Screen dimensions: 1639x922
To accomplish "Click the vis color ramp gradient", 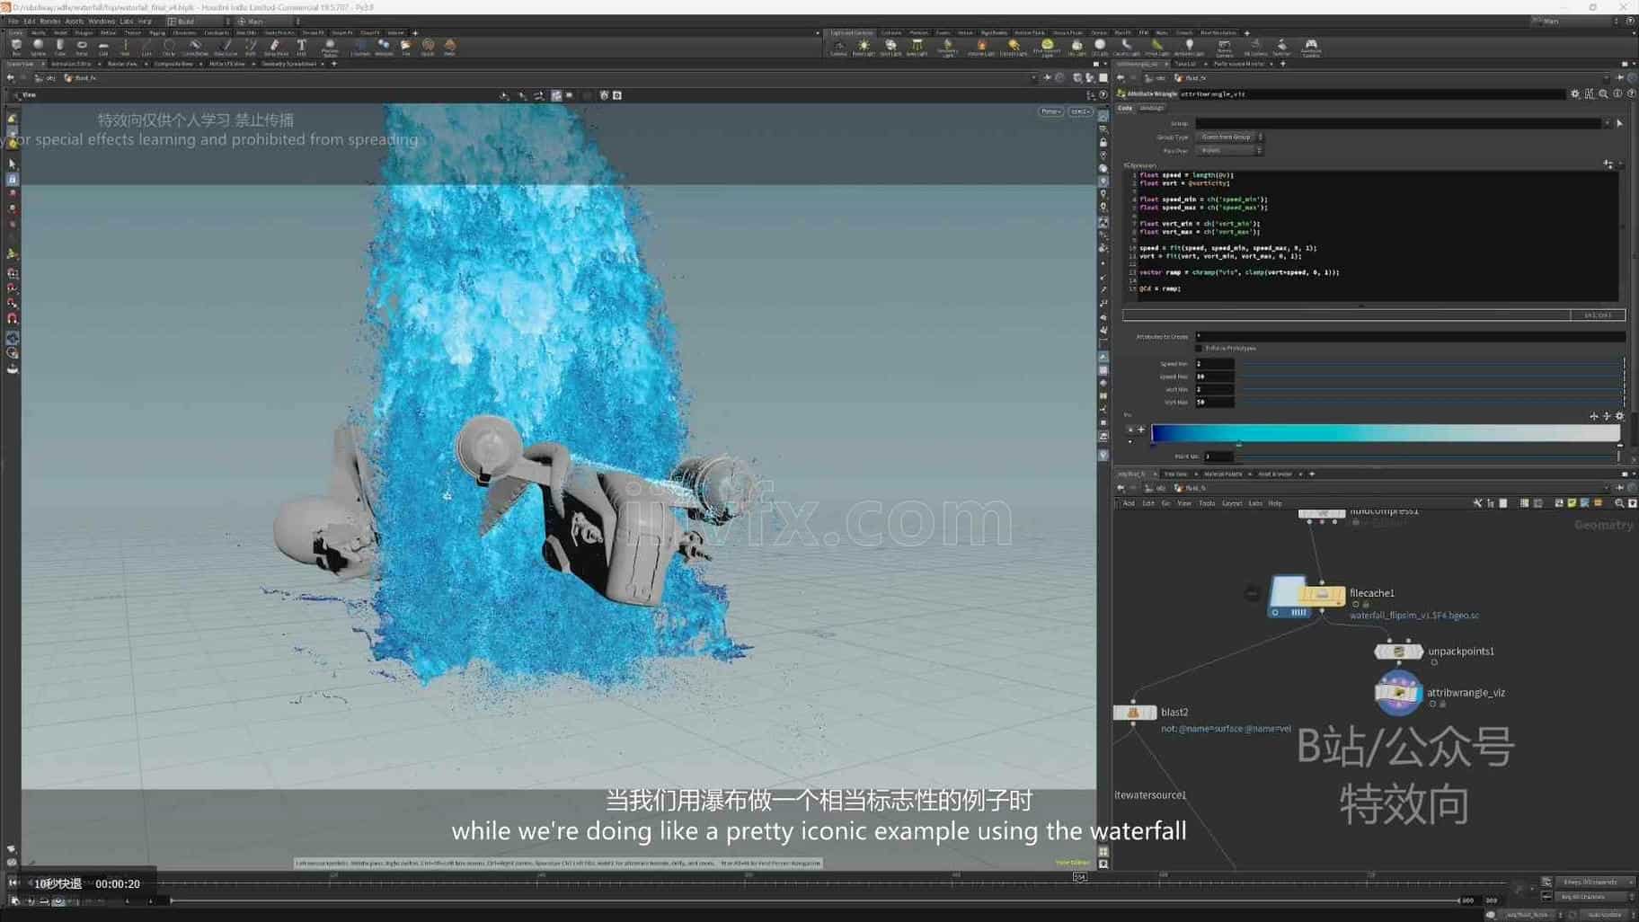I will point(1385,433).
